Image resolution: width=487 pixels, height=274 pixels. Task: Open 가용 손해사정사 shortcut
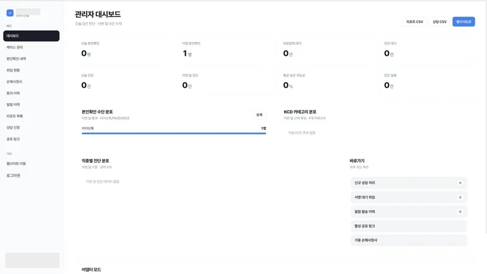pos(408,240)
